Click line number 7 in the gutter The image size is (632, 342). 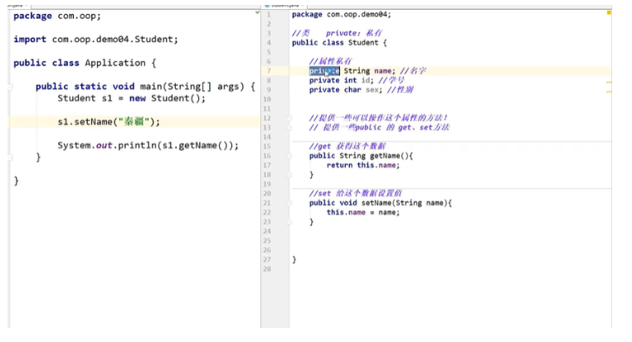(x=269, y=71)
